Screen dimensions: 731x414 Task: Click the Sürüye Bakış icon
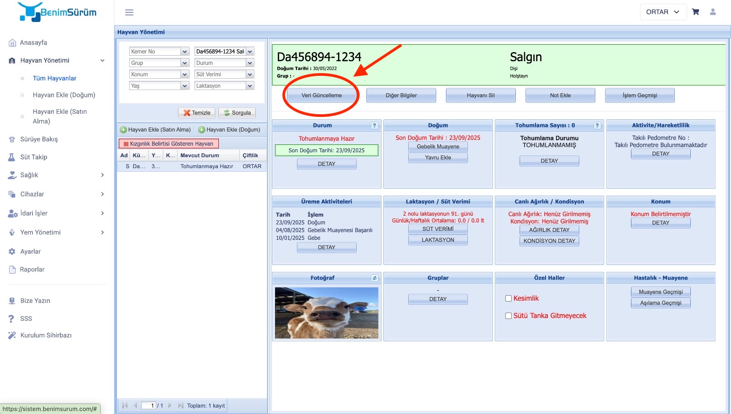[x=12, y=139]
